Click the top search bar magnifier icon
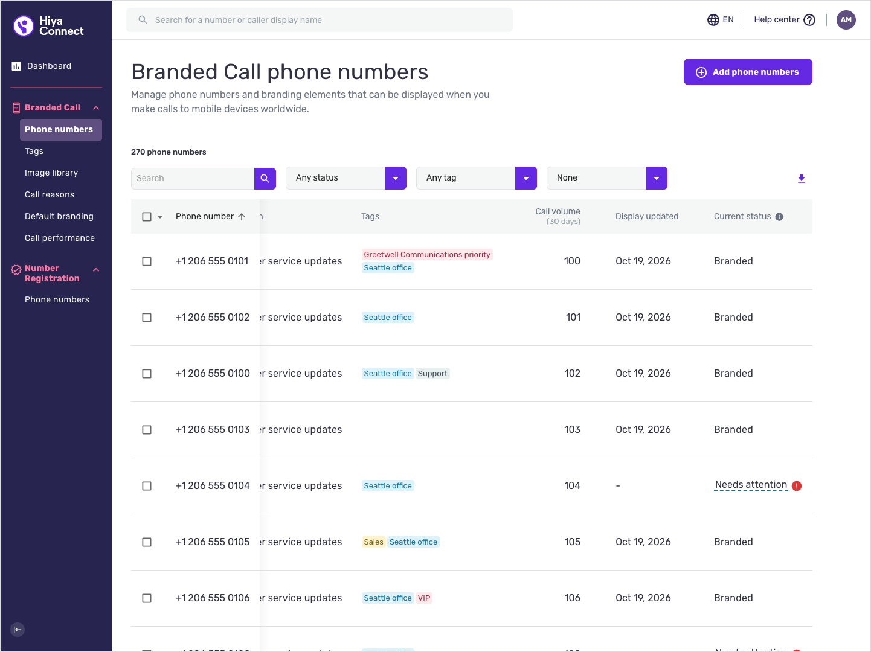871x652 pixels. click(x=143, y=20)
